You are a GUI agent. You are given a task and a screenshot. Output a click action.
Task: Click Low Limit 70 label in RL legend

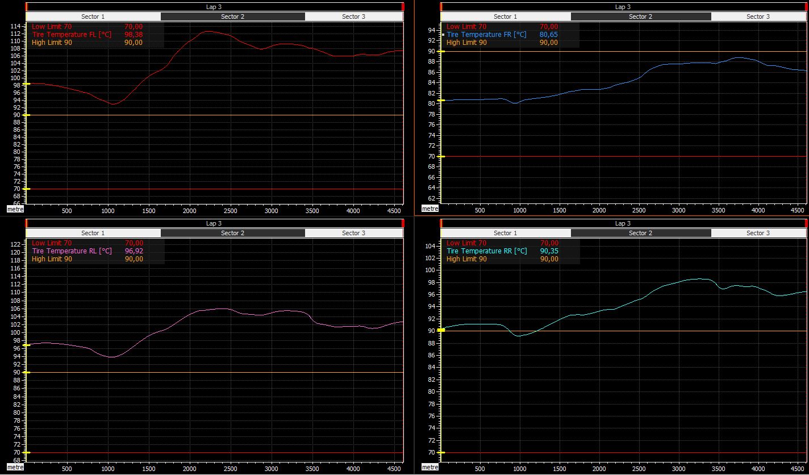click(52, 243)
